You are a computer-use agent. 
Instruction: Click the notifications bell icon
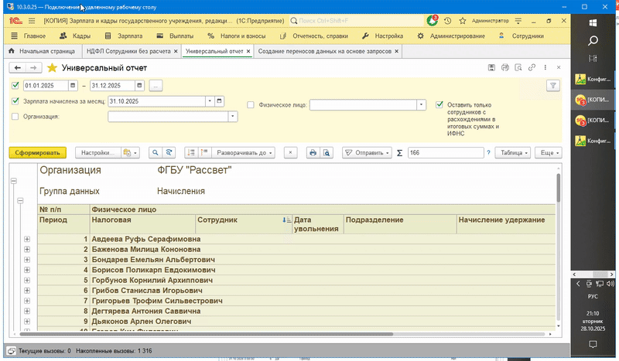[x=433, y=21]
